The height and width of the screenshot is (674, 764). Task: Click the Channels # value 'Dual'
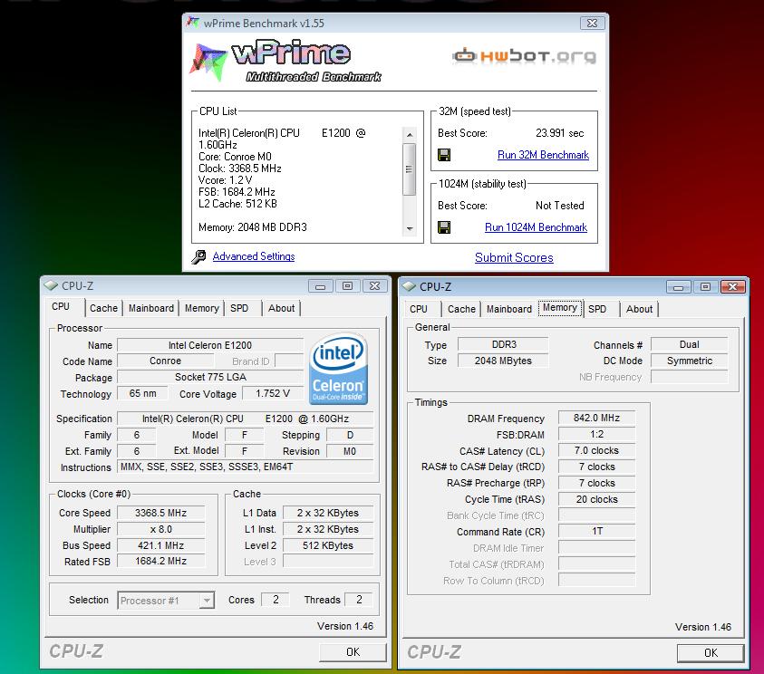(689, 344)
